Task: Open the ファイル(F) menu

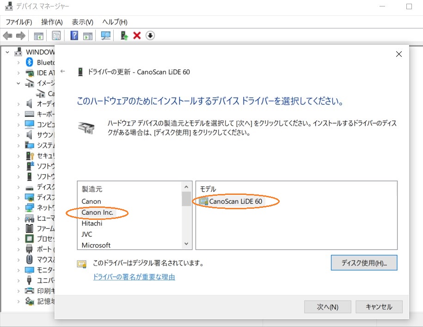Action: click(x=19, y=22)
